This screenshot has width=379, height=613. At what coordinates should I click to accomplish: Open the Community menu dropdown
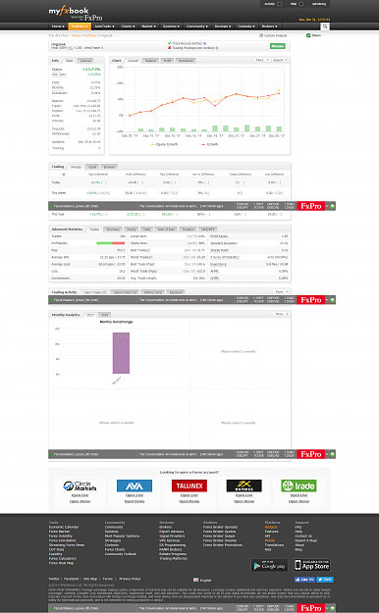(x=197, y=26)
